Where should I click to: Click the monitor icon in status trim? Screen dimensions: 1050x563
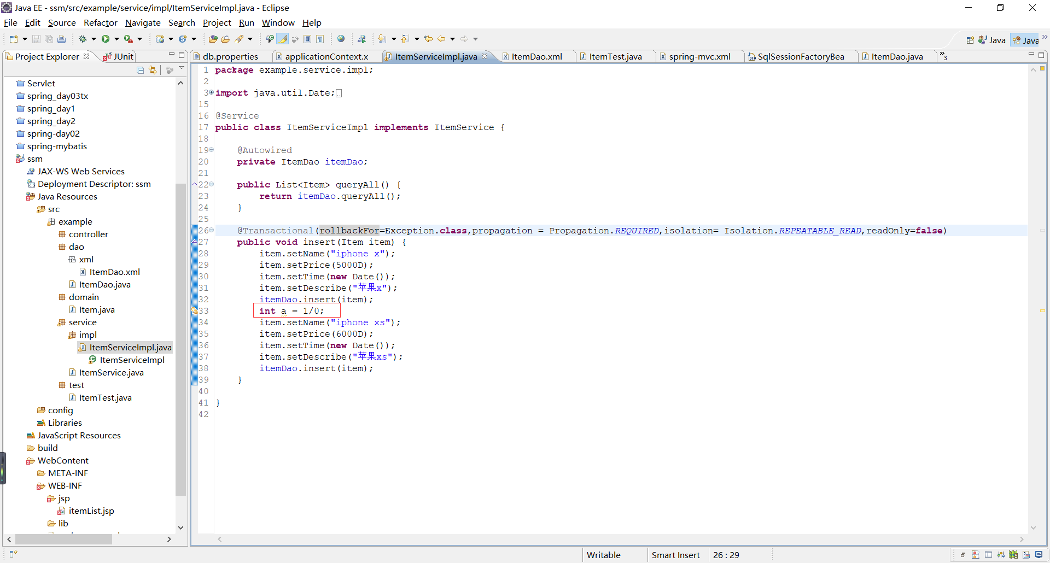[1039, 554]
